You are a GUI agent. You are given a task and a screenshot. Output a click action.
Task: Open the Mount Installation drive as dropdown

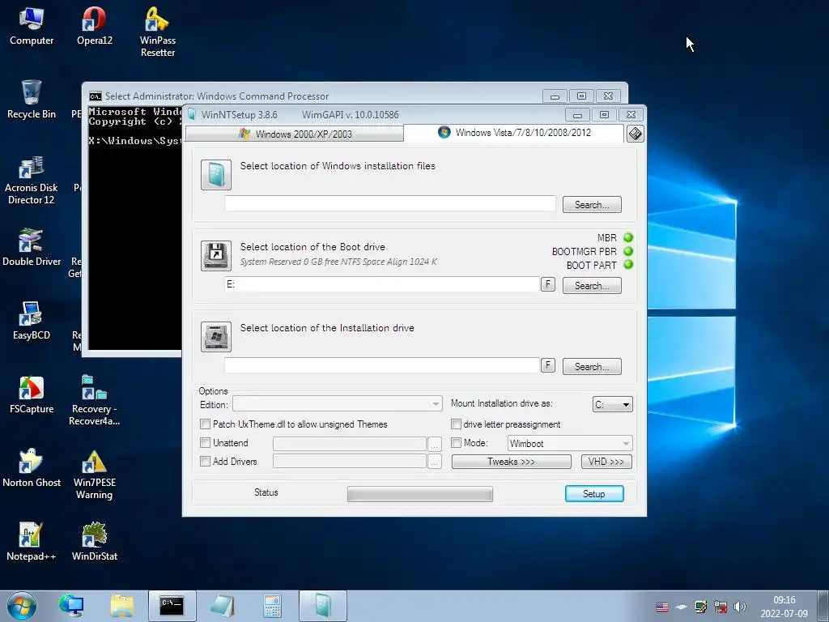[613, 405]
